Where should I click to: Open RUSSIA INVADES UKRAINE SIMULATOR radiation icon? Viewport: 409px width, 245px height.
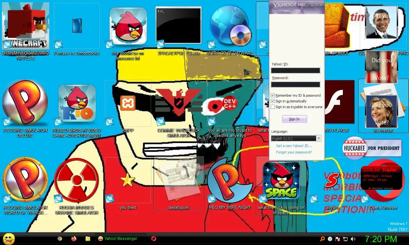[x=77, y=180]
